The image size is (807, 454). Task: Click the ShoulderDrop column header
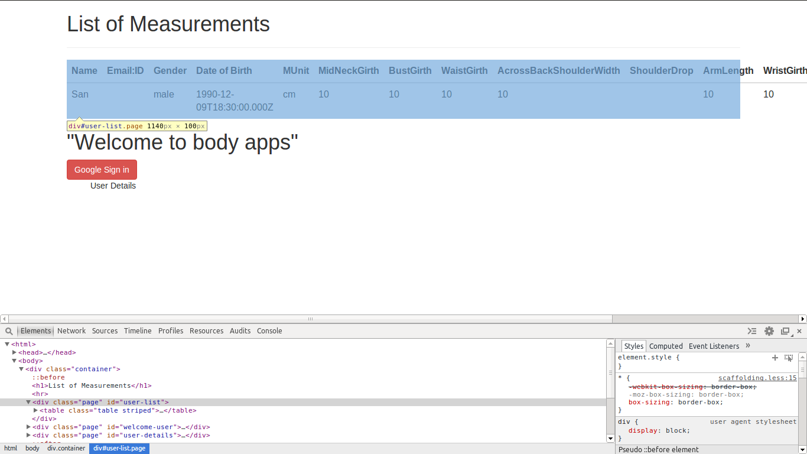(x=662, y=71)
